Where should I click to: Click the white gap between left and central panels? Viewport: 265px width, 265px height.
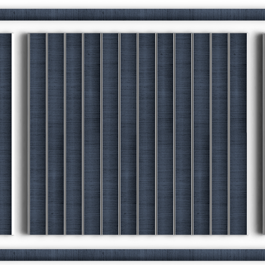[x=20, y=134]
